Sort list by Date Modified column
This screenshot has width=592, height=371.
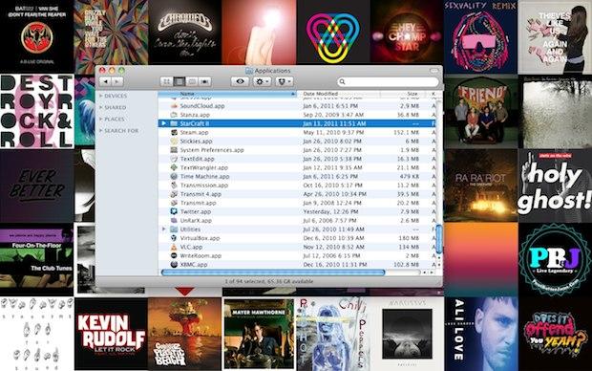coord(339,94)
